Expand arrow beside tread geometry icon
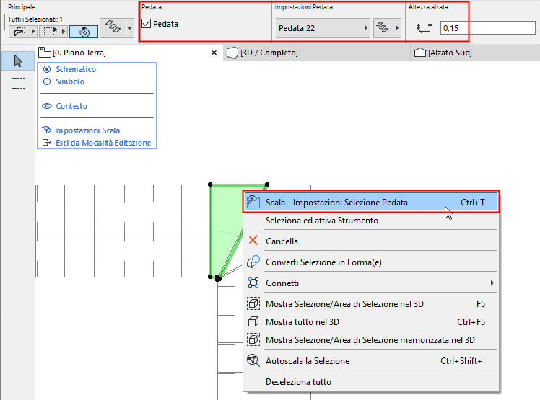Viewport: 540px width, 400px height. (397, 28)
